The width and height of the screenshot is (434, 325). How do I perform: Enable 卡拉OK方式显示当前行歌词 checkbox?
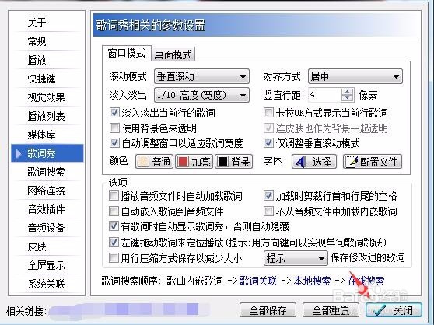click(268, 113)
